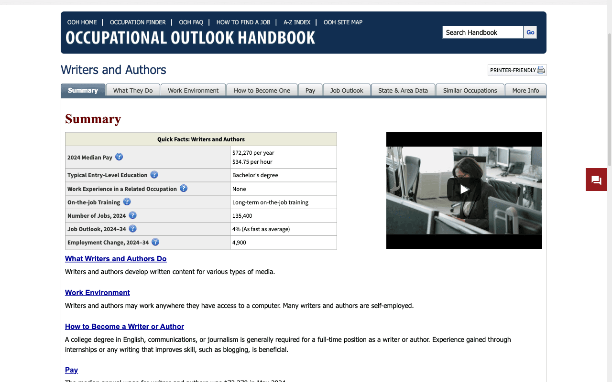The image size is (612, 382).
Task: Click the printer icon in Printer-Friendly button
Action: (x=541, y=70)
